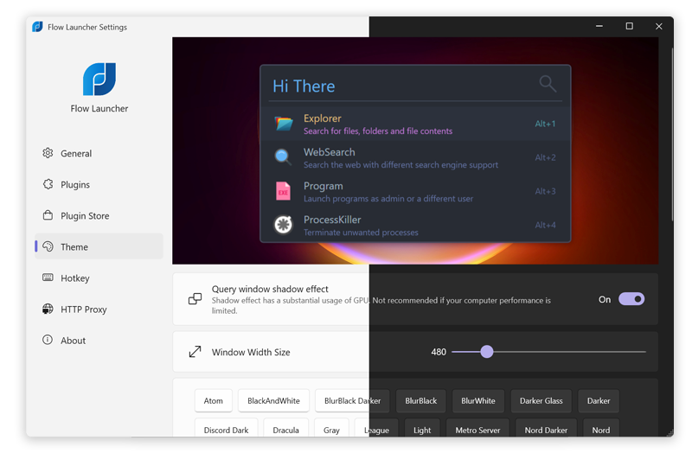Toggle the Query window shadow effect switch
The height and width of the screenshot is (466, 692).
point(631,299)
